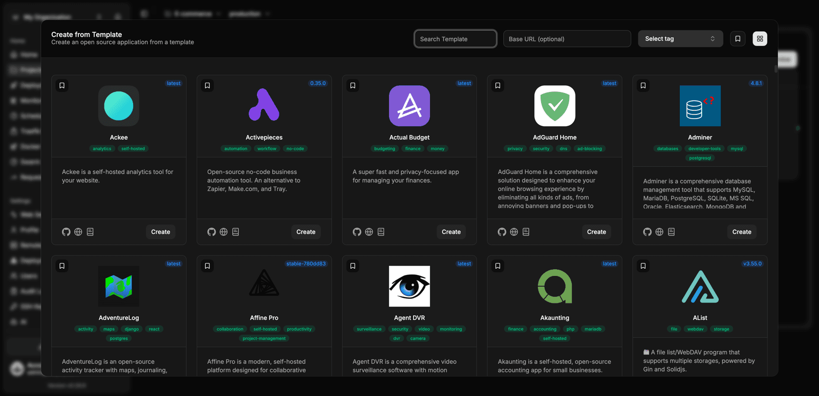Create the Adminer template

pyautogui.click(x=742, y=232)
